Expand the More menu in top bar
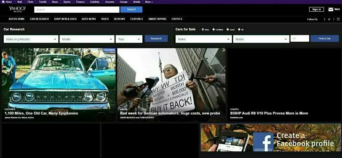The width and height of the screenshot is (342, 158). pyautogui.click(x=149, y=2)
